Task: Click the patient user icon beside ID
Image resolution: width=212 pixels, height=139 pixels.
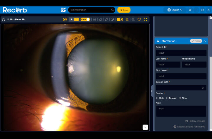Action: coord(3,19)
